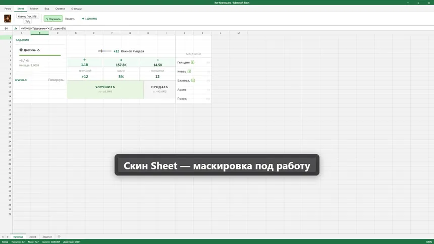Image resolution: width=434 pixels, height=244 pixels.
Task: Click the blacksmith avatar picture in ribbon
Action: (8, 19)
